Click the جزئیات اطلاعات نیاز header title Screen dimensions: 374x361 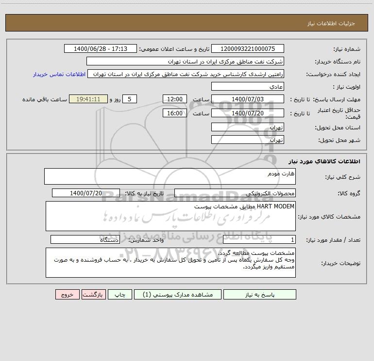point(331,23)
